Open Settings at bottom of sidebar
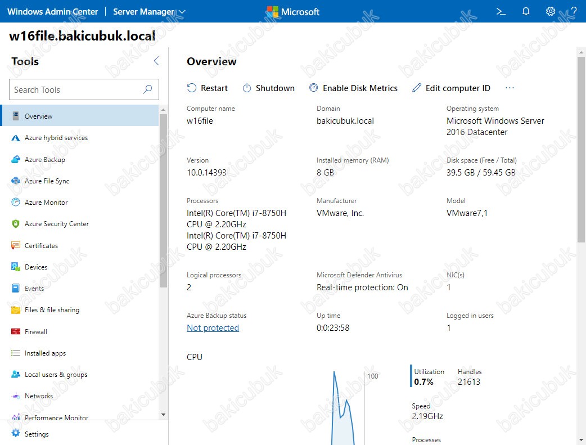Screen dimensions: 586x445 click(84, 433)
